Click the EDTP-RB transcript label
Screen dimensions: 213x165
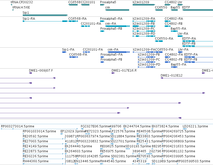coord(189,44)
